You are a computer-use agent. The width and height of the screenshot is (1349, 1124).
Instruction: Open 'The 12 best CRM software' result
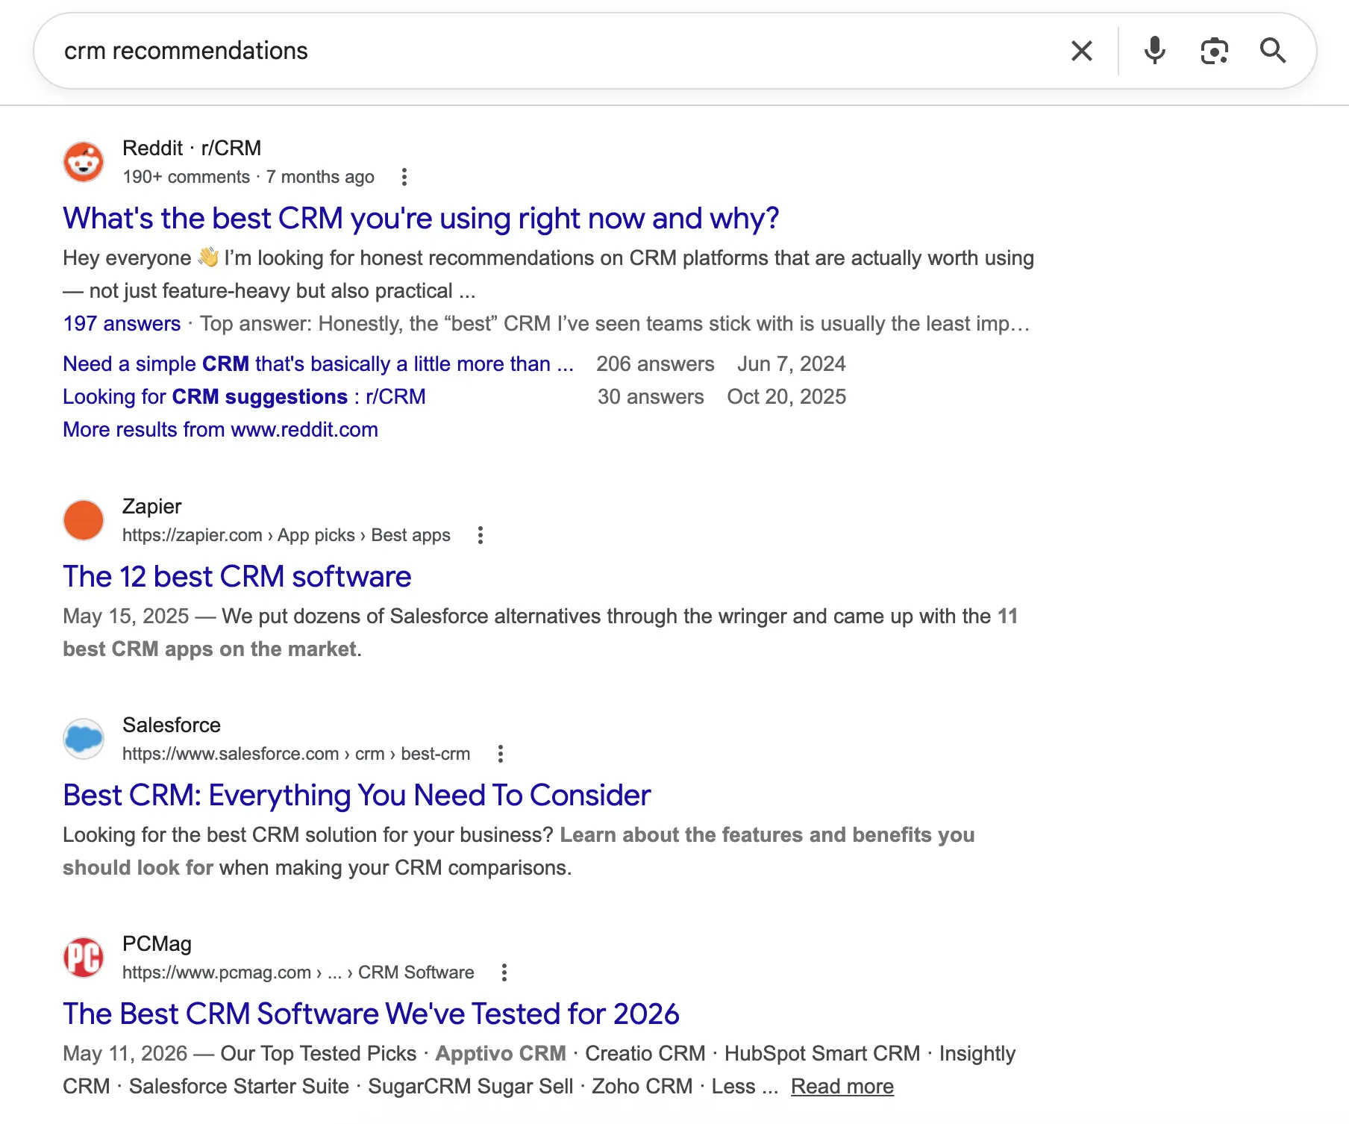point(237,577)
